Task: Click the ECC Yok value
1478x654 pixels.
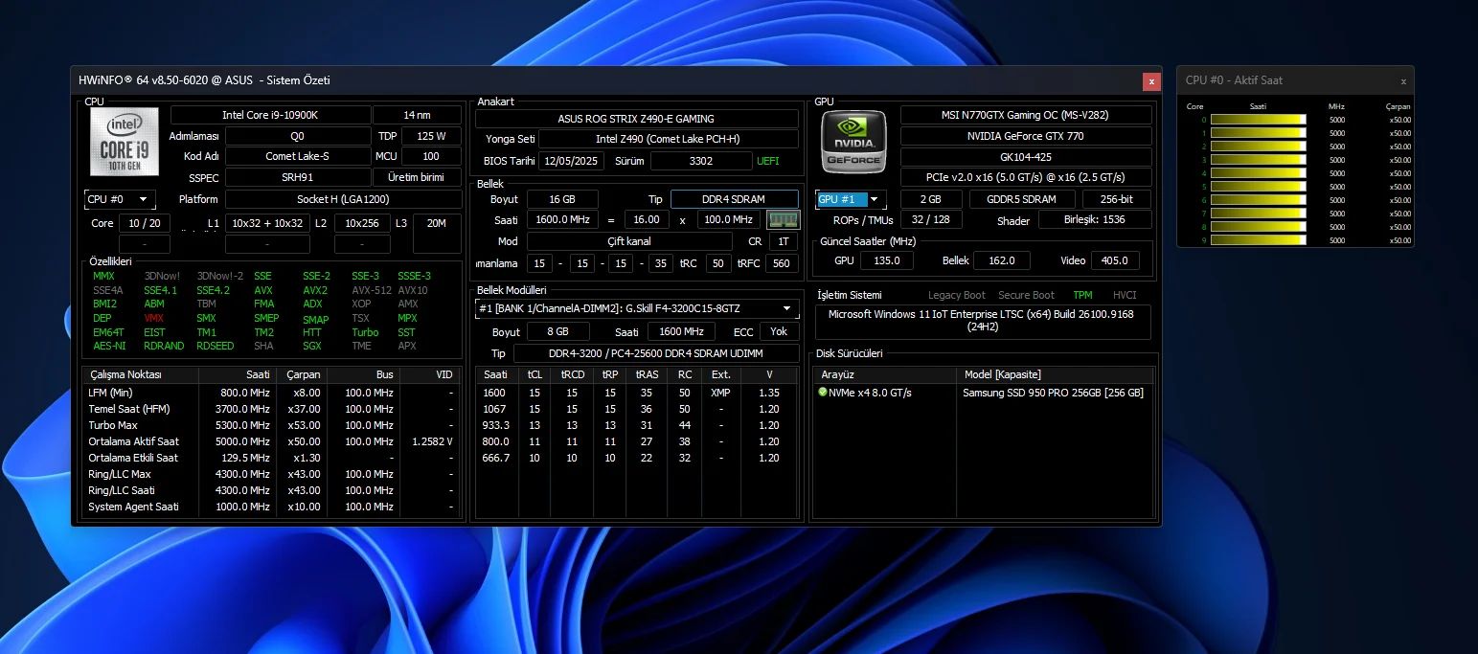Action: (x=779, y=331)
